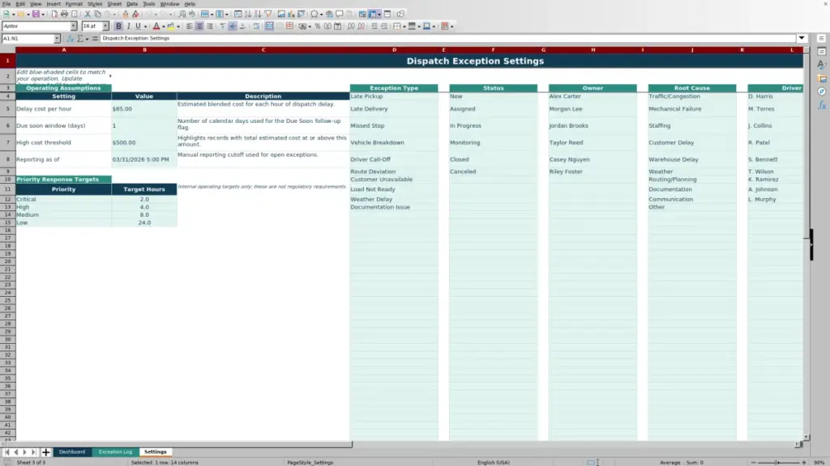Image resolution: width=830 pixels, height=466 pixels.
Task: Open the Font Name dropdown
Action: [x=74, y=26]
